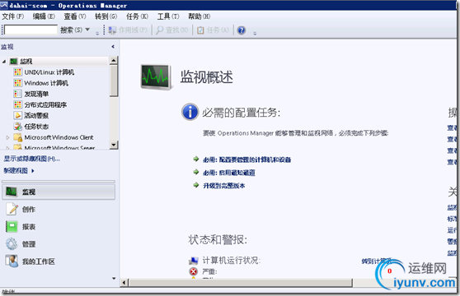This screenshot has width=460, height=296.
Task: Click the Find (查找) magnifier toolbar button
Action: coord(172,30)
